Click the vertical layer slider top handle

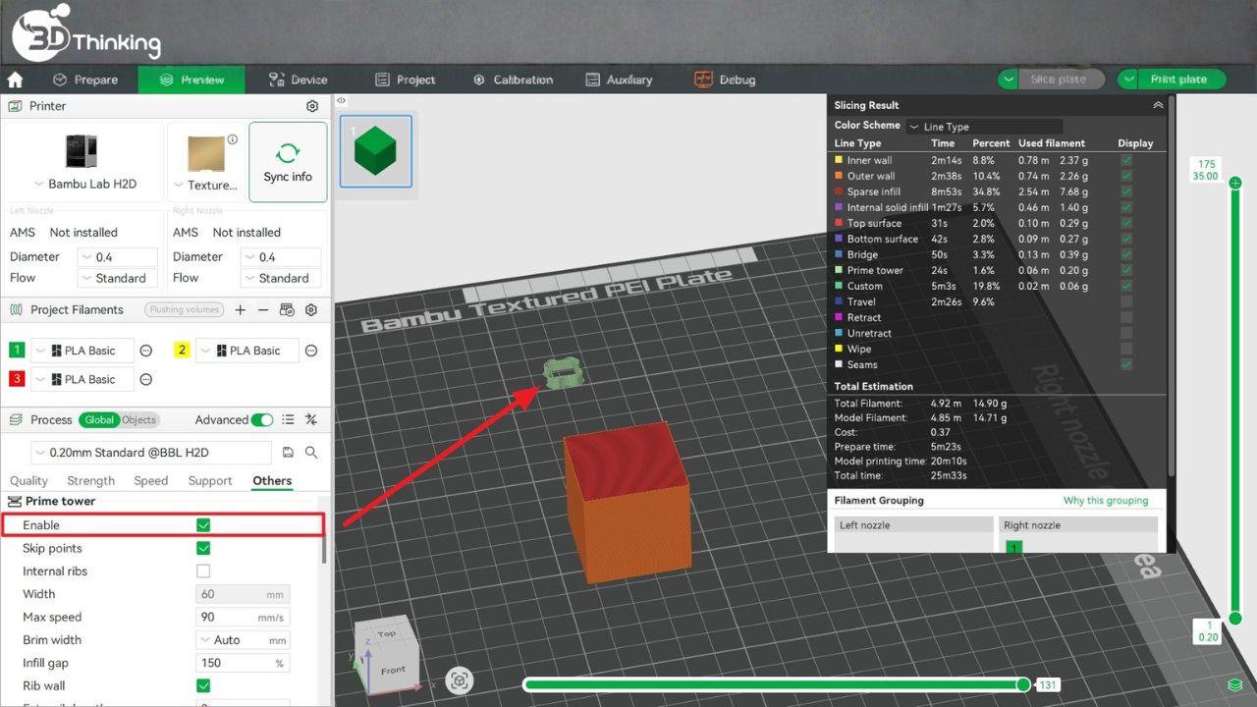coord(1235,183)
